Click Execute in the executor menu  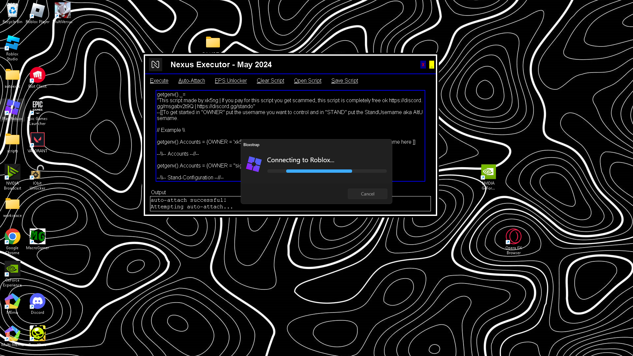[x=159, y=81]
